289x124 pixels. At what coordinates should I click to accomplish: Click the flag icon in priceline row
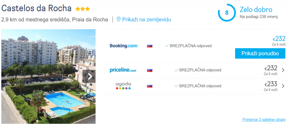pyautogui.click(x=150, y=70)
